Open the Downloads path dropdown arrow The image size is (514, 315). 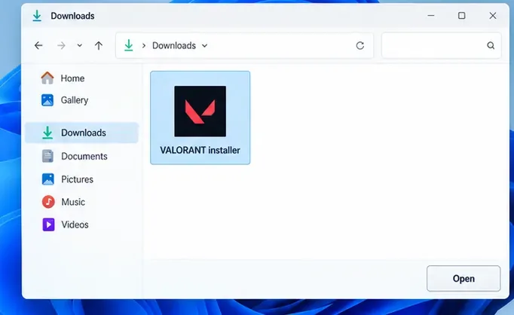[204, 45]
